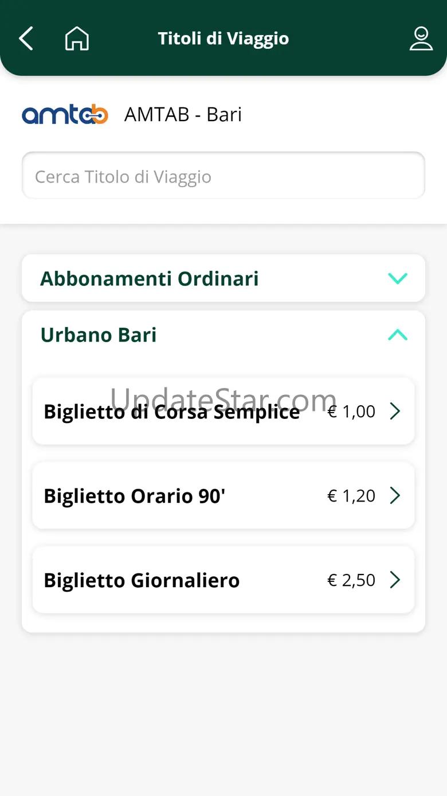The height and width of the screenshot is (796, 447).
Task: Tap the arrow beside Biglietto Orario 90'
Action: tap(395, 495)
